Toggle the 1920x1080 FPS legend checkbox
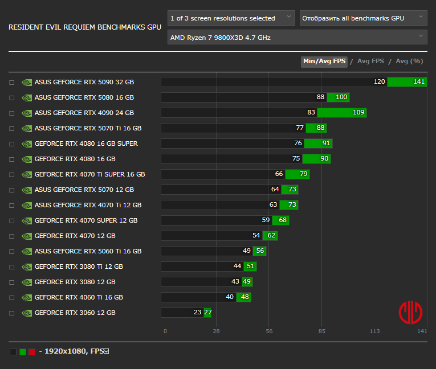Viewport: 436px width, 369px height. coord(106,351)
